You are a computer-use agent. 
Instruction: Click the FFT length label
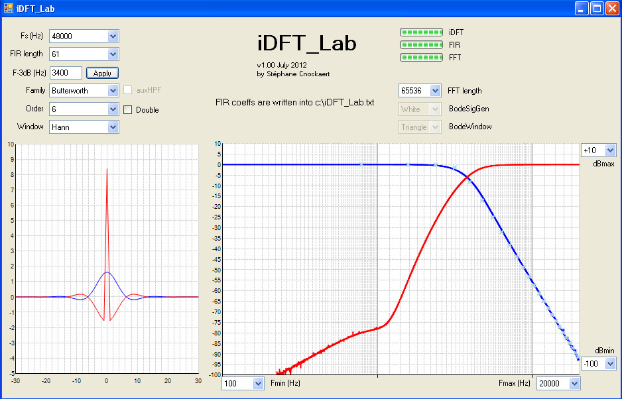click(x=465, y=91)
